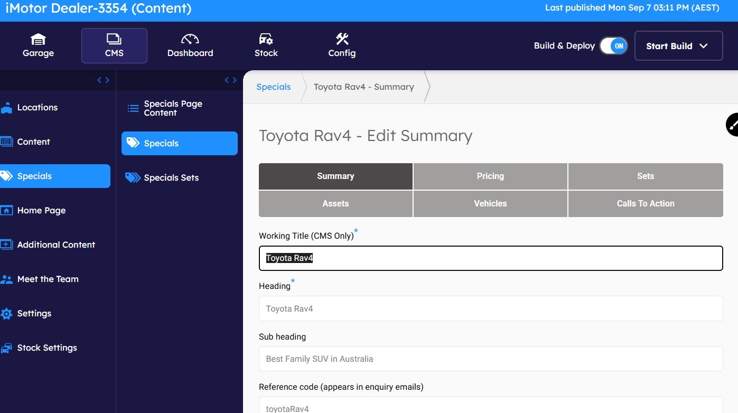This screenshot has width=738, height=413.
Task: Click the Toyota Rav4 - Edit Summary heading
Action: (366, 136)
